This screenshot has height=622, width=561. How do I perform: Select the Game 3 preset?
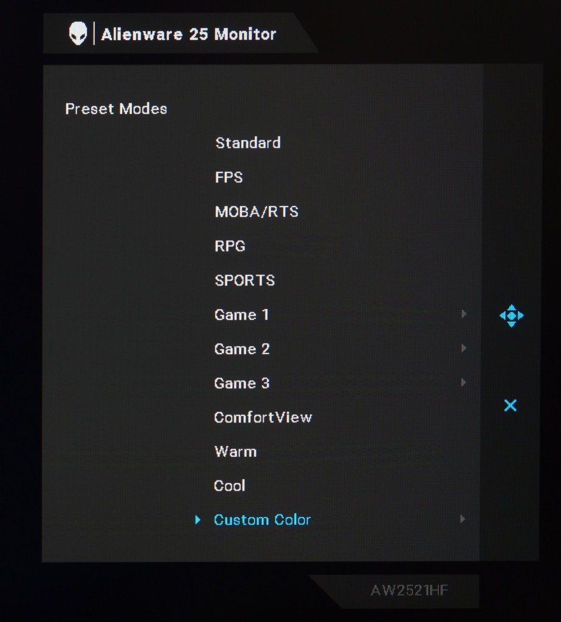pyautogui.click(x=242, y=383)
